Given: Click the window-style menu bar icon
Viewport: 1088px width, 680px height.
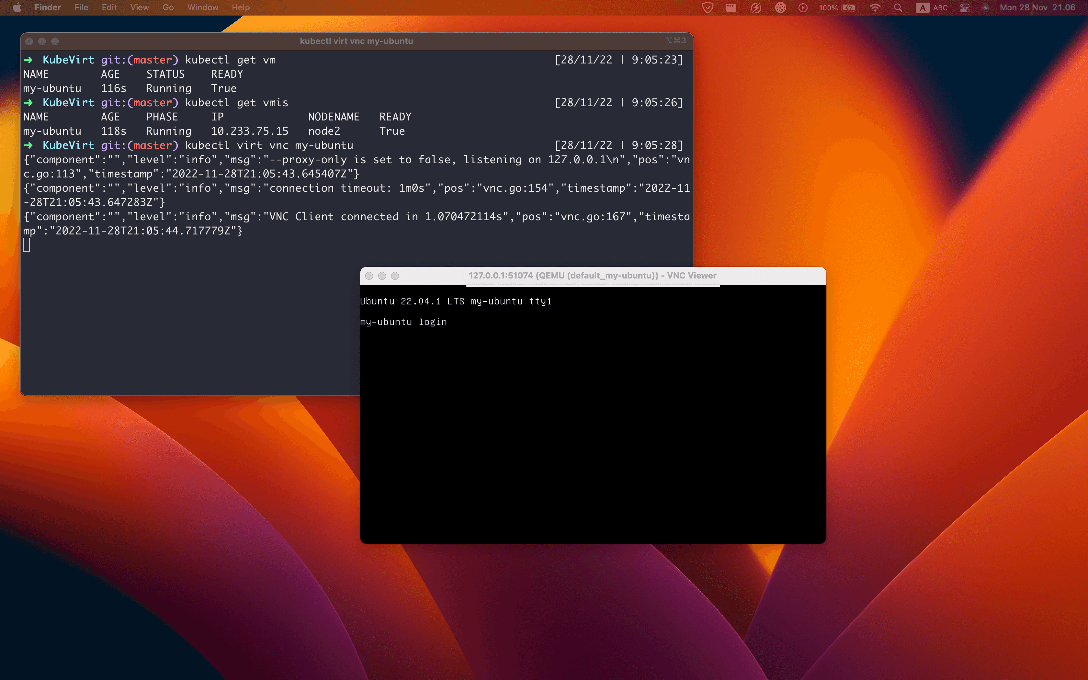Looking at the screenshot, I should 731,8.
